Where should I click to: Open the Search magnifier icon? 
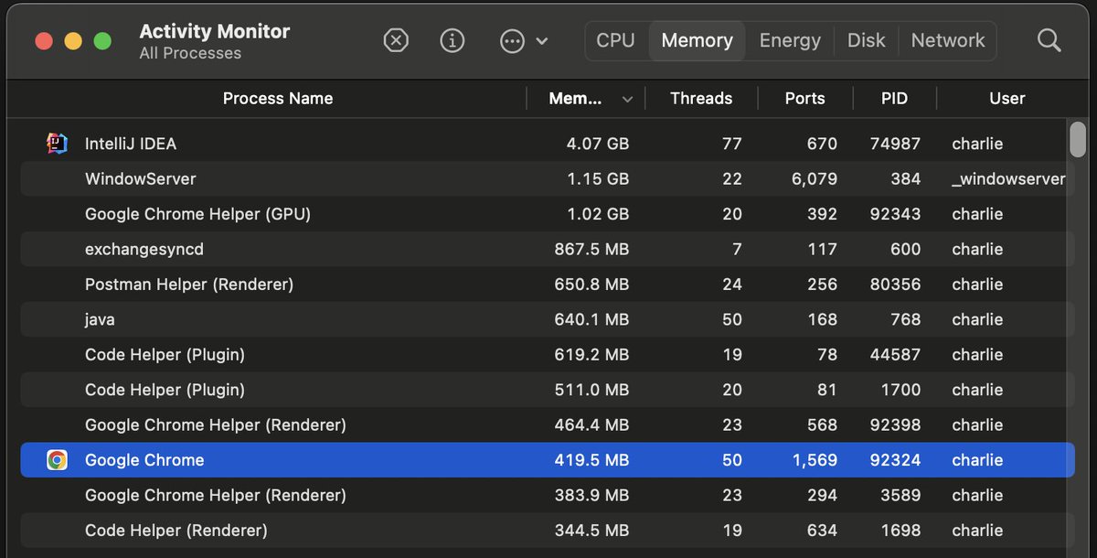(1049, 40)
